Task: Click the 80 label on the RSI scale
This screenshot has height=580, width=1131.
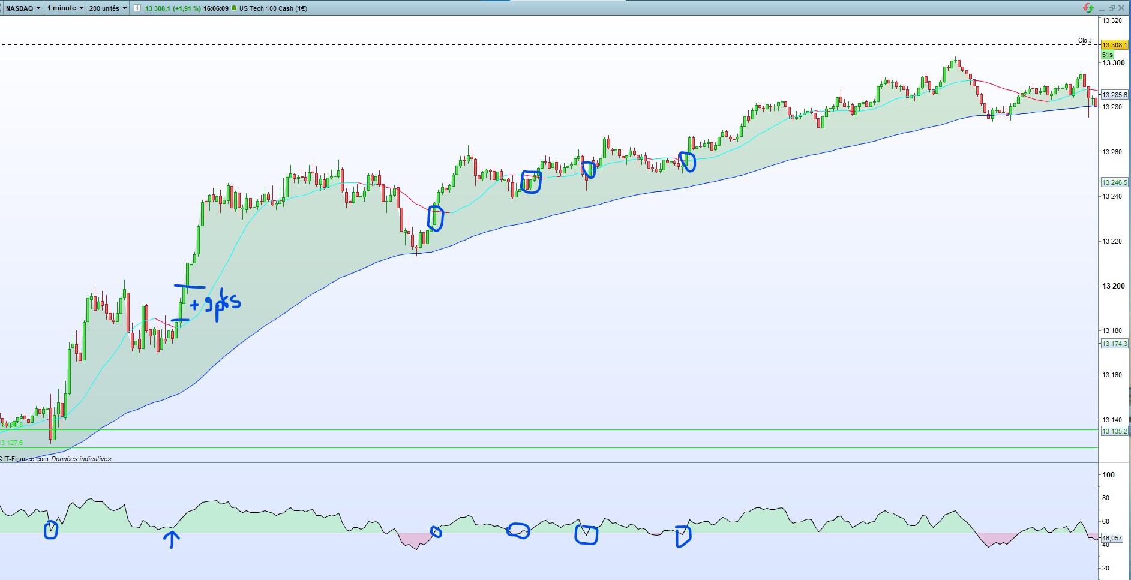Action: [1106, 498]
